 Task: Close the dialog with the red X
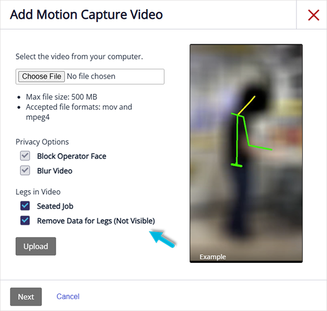click(313, 15)
